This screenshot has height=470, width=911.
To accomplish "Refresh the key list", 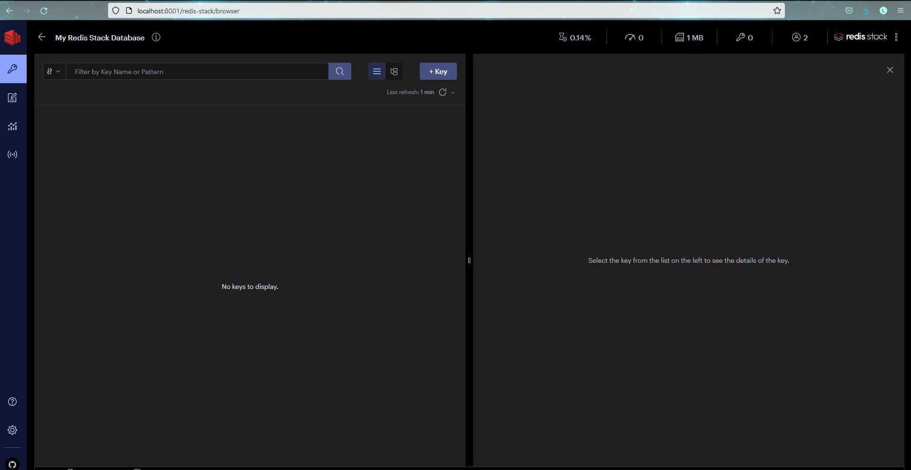I will (443, 92).
